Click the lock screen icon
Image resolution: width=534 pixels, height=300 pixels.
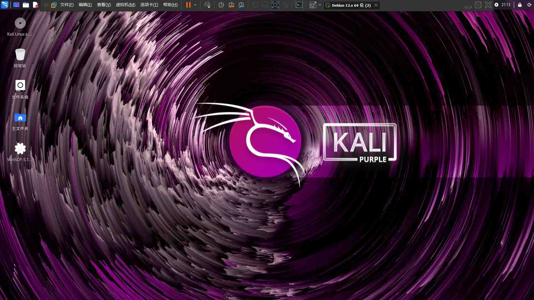click(520, 5)
